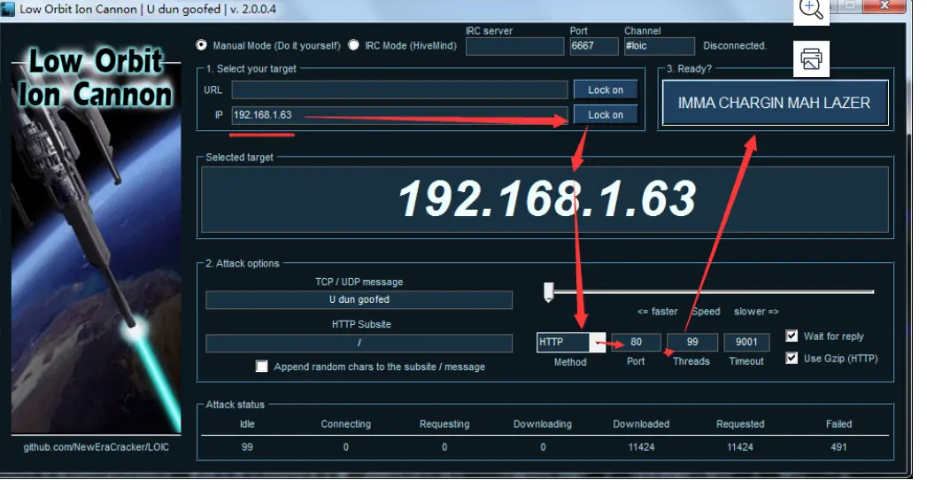Click the TCP / UDP message field

click(x=359, y=299)
